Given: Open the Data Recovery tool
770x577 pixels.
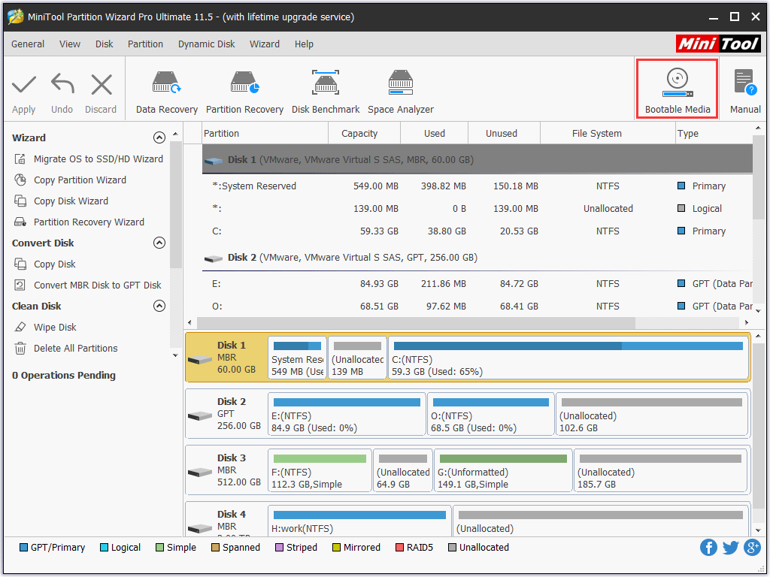Looking at the screenshot, I should point(166,91).
